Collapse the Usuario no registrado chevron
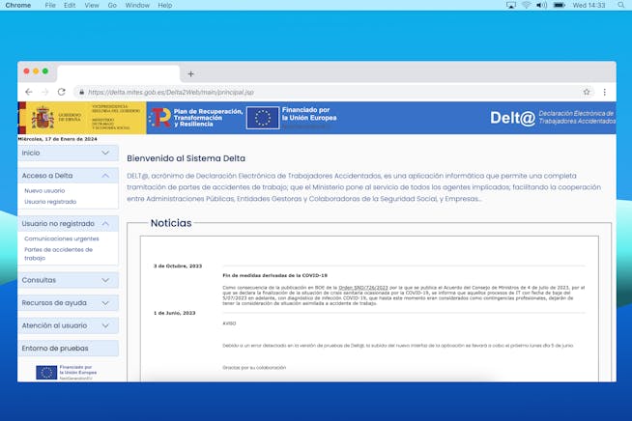This screenshot has width=632, height=421. click(x=105, y=224)
